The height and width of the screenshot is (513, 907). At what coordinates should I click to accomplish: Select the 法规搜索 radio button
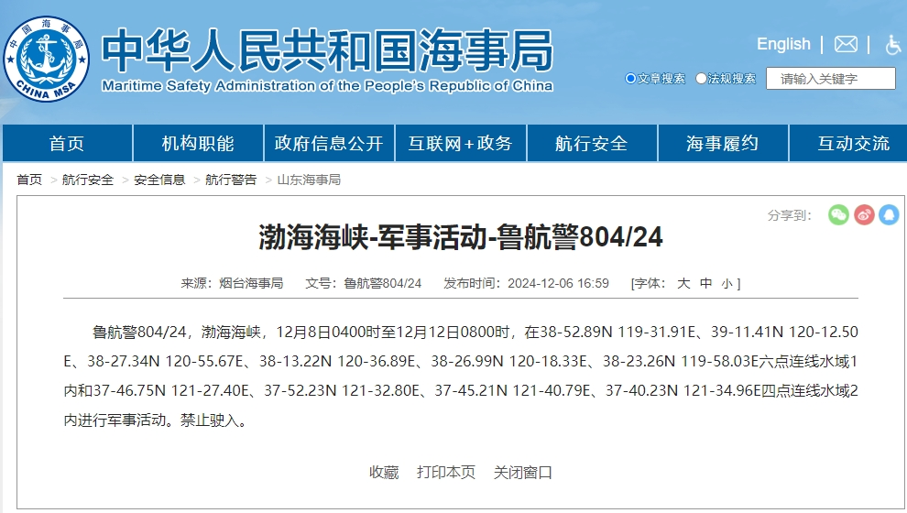pyautogui.click(x=701, y=78)
